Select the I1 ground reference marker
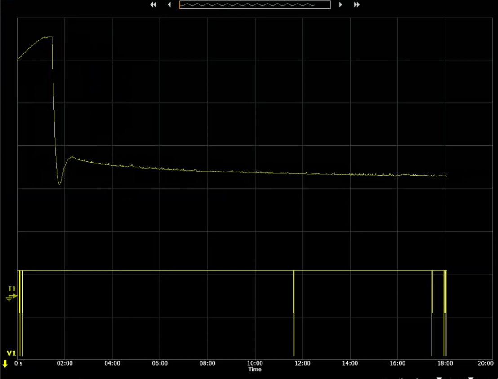The height and width of the screenshot is (379, 498). tap(11, 297)
